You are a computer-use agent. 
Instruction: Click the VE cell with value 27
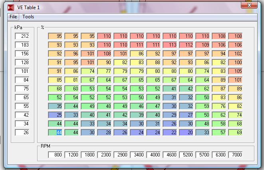pyautogui.click(x=186, y=115)
